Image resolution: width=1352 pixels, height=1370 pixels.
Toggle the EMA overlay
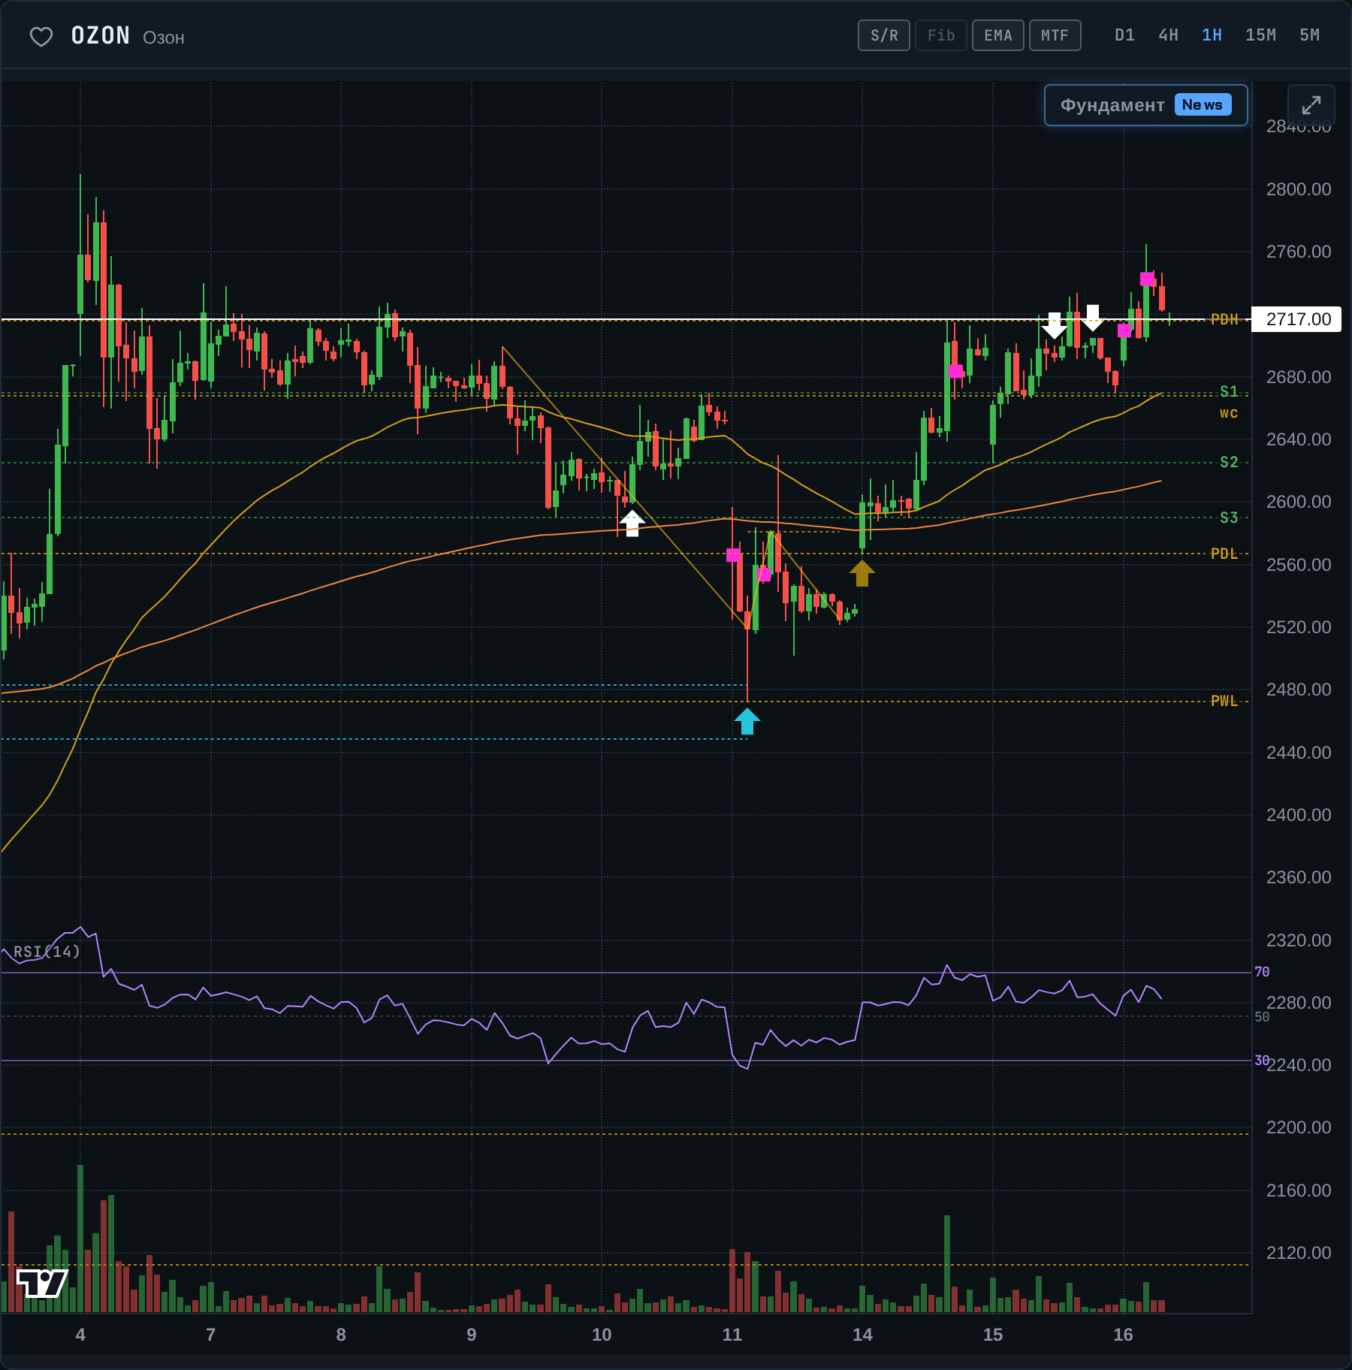click(x=998, y=35)
